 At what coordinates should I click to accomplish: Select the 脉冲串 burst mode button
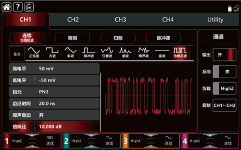point(163,38)
